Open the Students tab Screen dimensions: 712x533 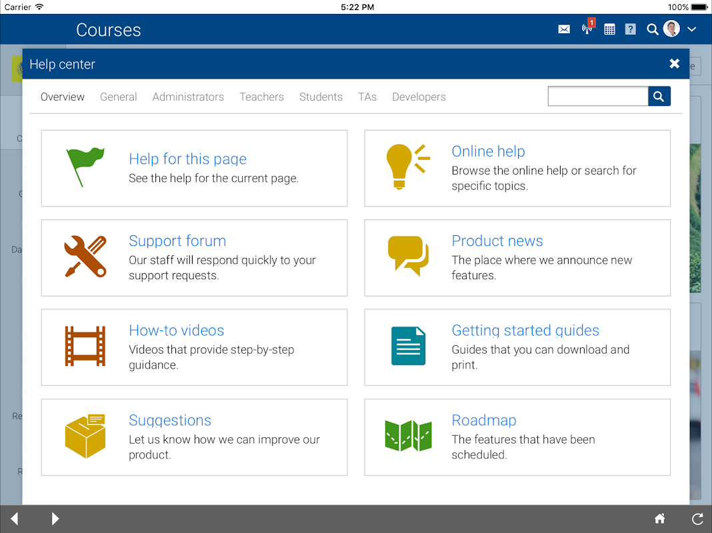[x=321, y=97]
